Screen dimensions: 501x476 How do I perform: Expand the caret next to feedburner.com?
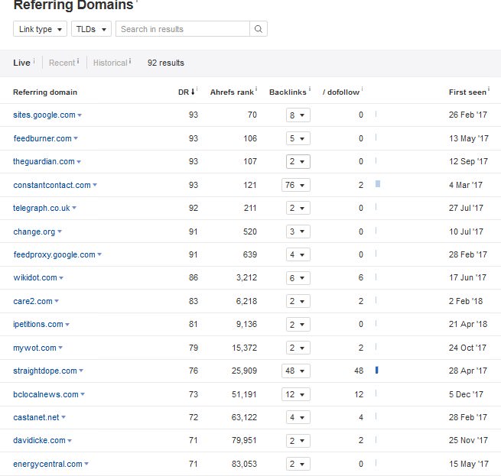coord(76,138)
